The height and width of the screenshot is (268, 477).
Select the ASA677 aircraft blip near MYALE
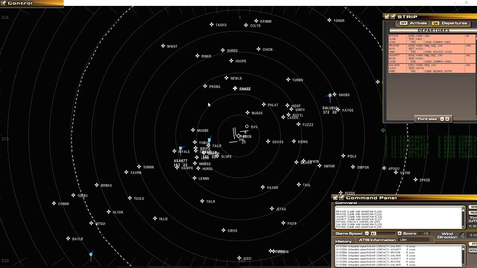(x=180, y=149)
